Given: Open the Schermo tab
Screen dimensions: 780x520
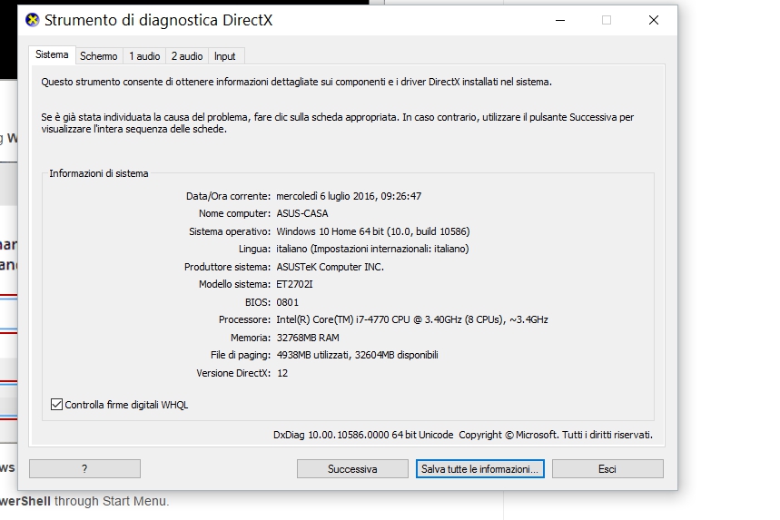Looking at the screenshot, I should tap(98, 56).
